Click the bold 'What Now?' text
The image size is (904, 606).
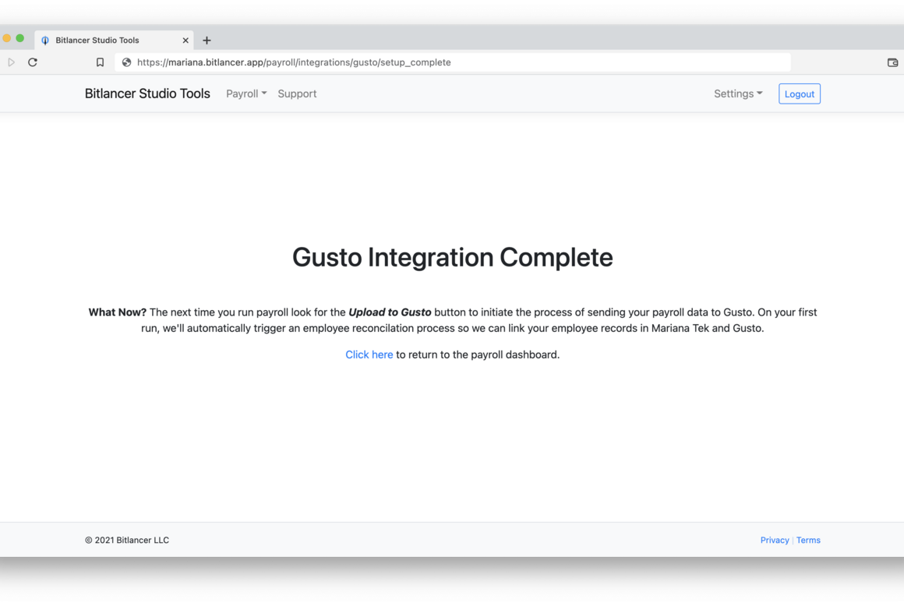tap(117, 312)
